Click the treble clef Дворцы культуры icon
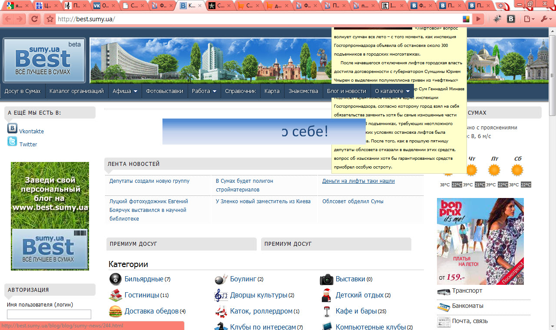Image resolution: width=556 pixels, height=330 pixels. pyautogui.click(x=221, y=296)
